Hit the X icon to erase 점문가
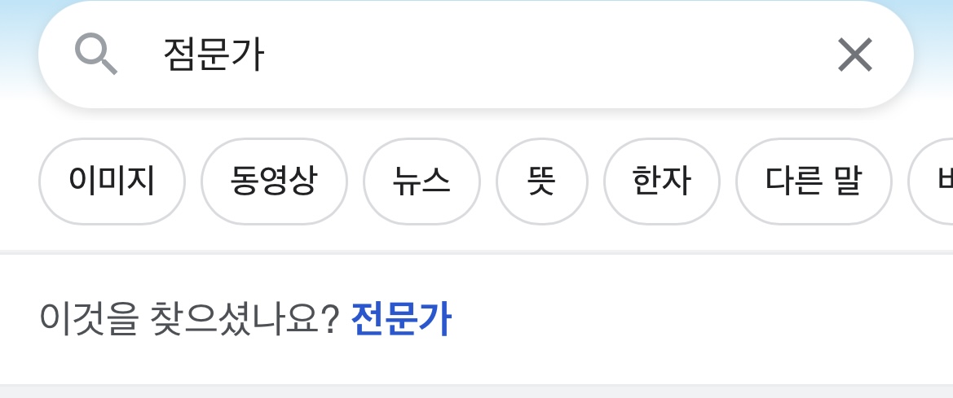The width and height of the screenshot is (953, 398). 854,55
